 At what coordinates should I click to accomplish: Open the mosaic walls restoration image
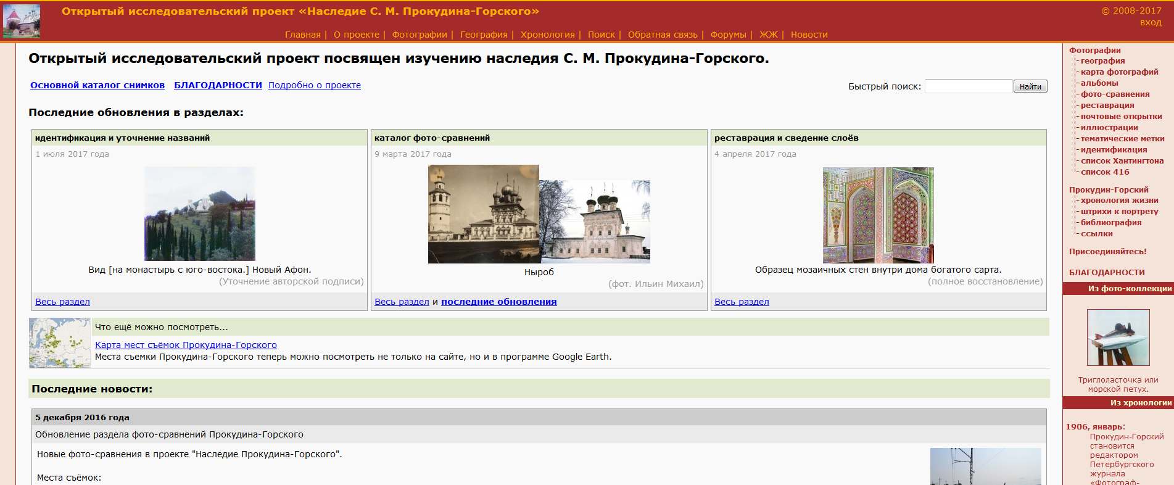[878, 215]
